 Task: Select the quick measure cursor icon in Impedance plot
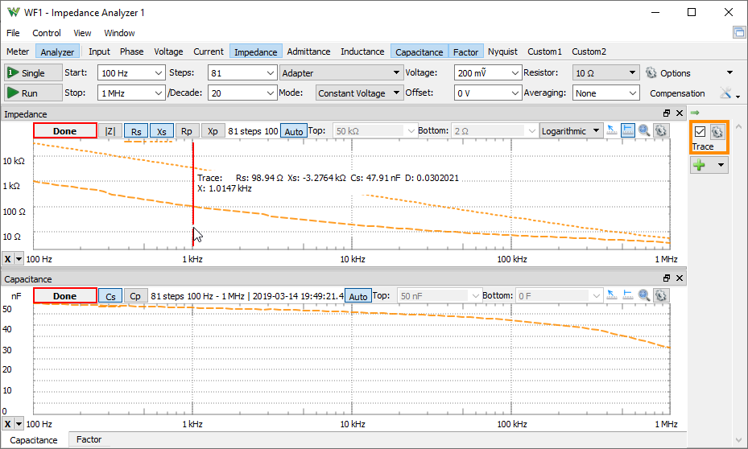[x=612, y=130]
